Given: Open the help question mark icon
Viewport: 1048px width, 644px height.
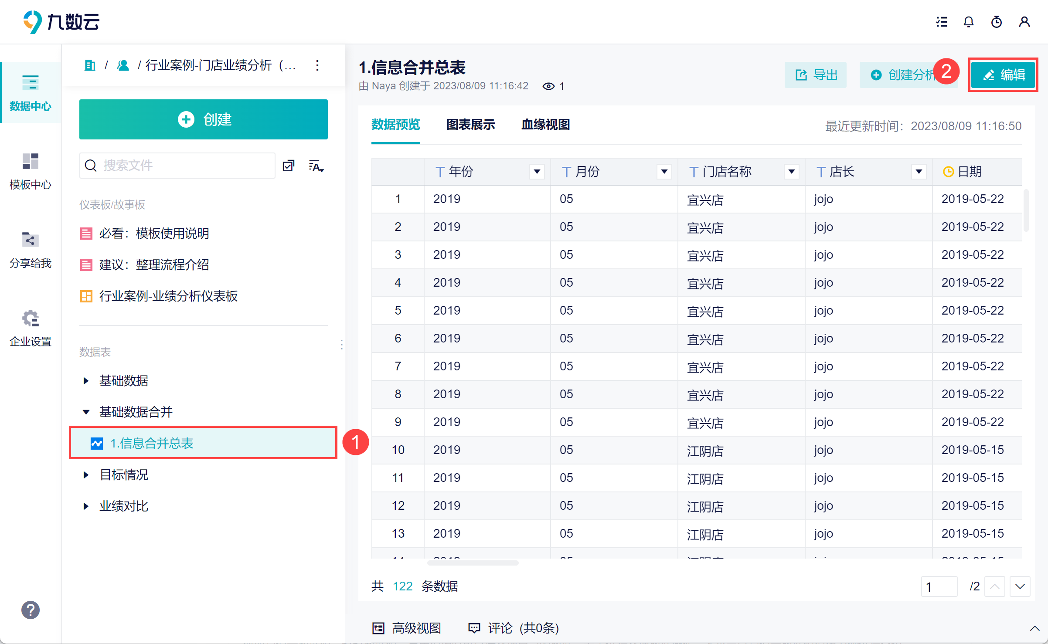Looking at the screenshot, I should [31, 610].
